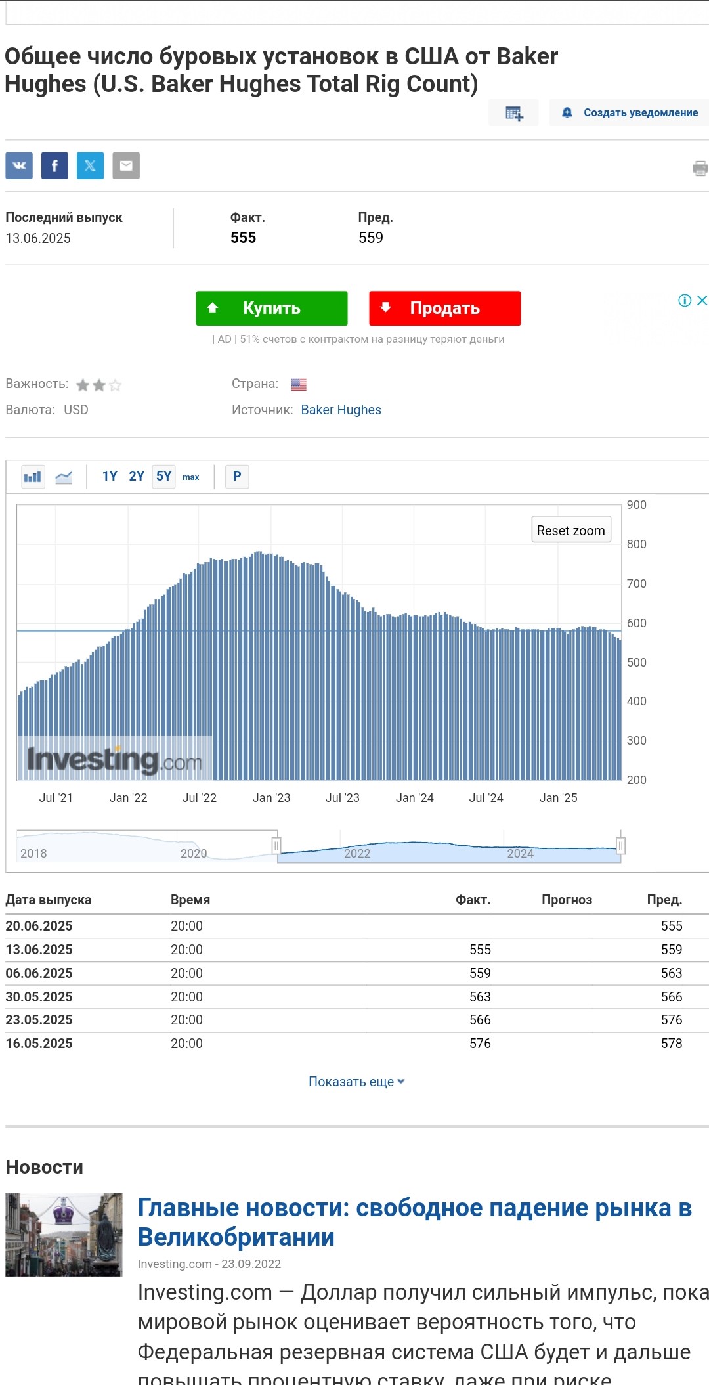Click the Investing.com chart watermark logo
The image size is (709, 1385).
(114, 760)
